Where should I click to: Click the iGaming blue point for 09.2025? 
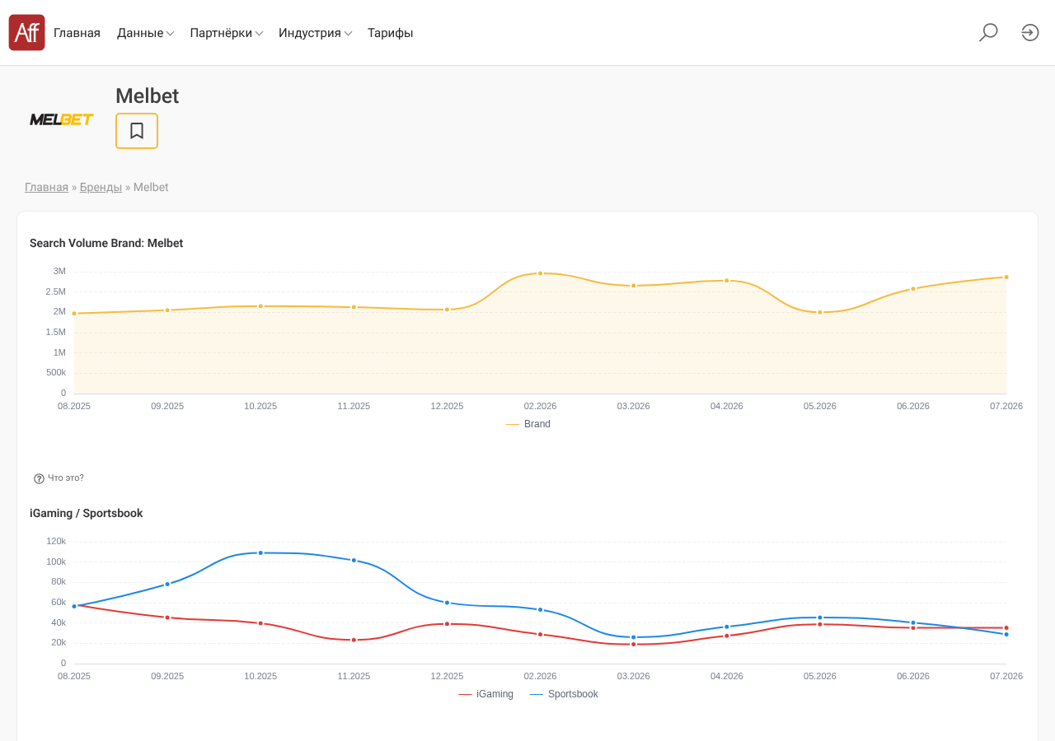tap(167, 585)
